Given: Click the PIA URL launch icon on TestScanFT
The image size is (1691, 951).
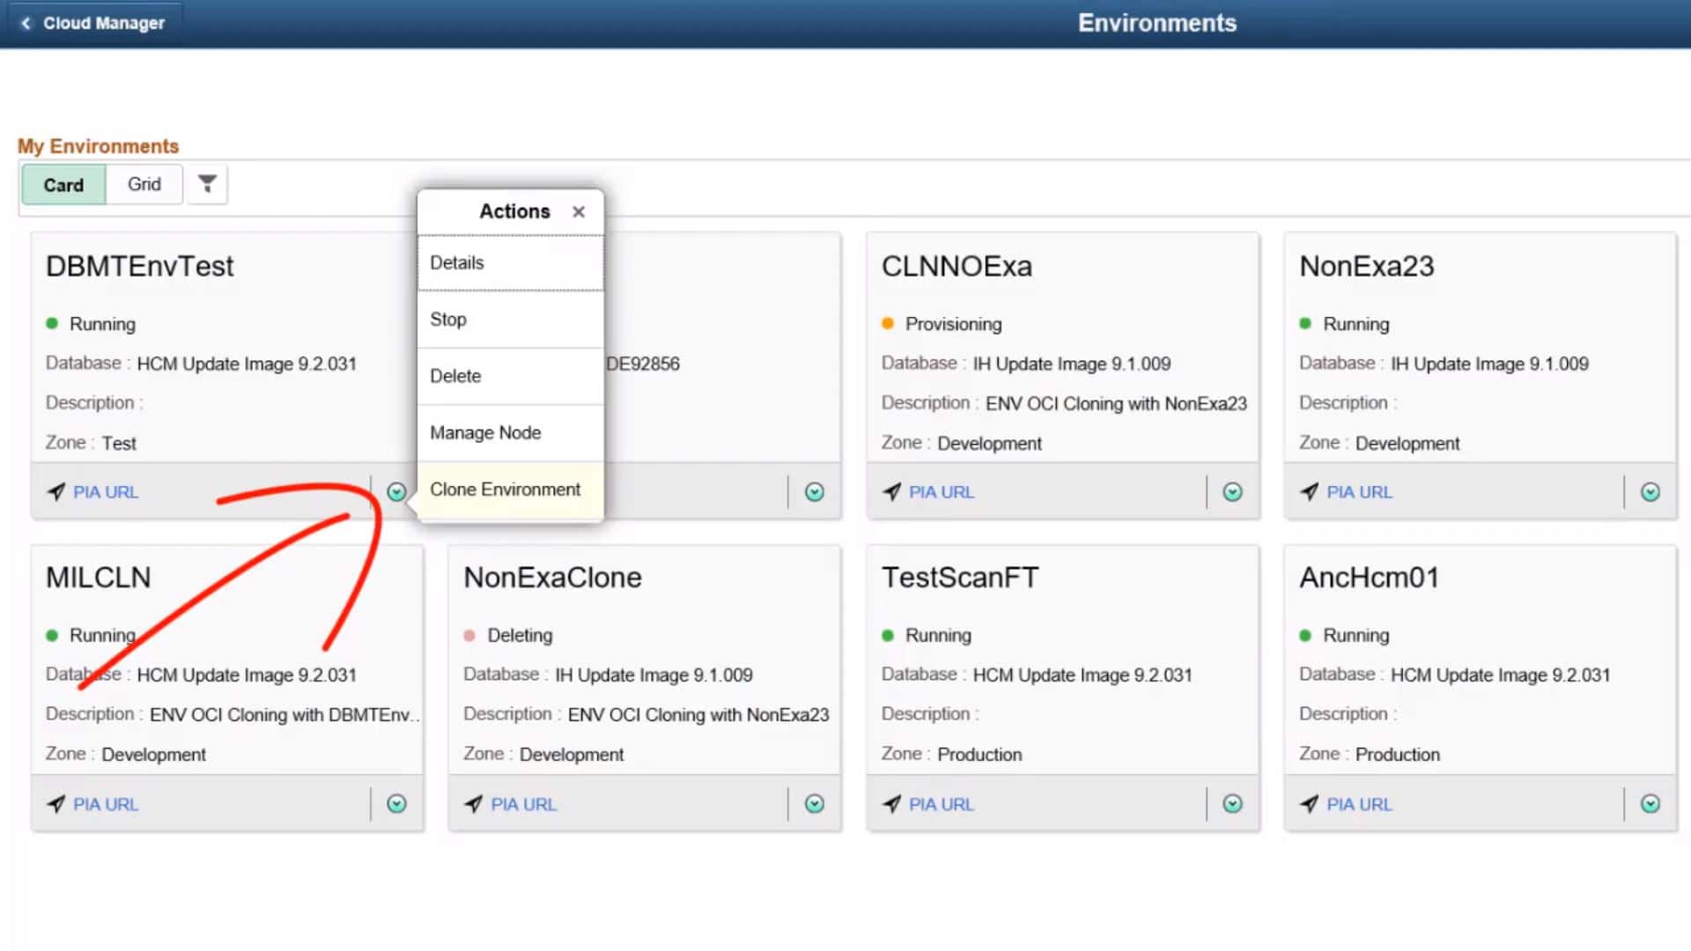Looking at the screenshot, I should coord(891,803).
